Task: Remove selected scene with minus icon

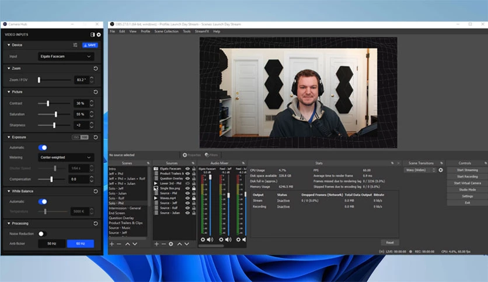Action: point(119,244)
